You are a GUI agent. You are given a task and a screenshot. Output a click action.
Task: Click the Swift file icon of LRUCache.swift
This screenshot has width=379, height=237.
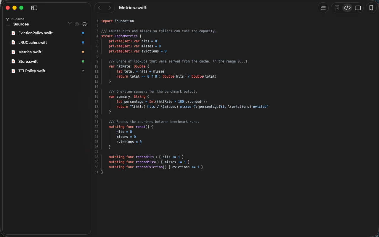click(x=13, y=42)
